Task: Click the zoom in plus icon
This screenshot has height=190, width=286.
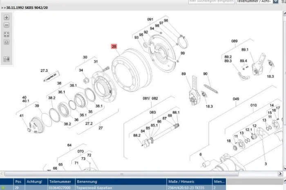Action: pyautogui.click(x=7, y=18)
